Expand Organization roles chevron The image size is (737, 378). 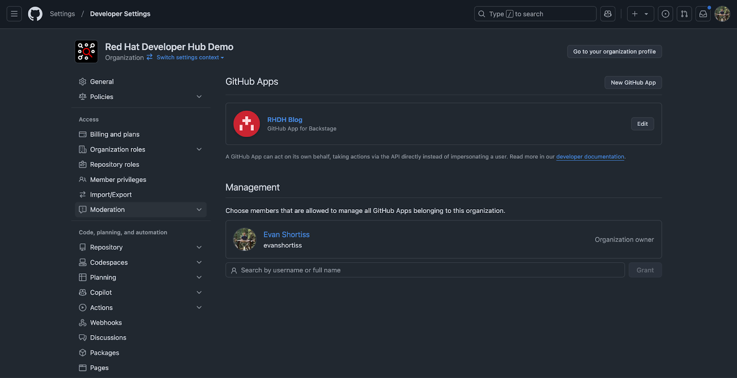pyautogui.click(x=199, y=149)
